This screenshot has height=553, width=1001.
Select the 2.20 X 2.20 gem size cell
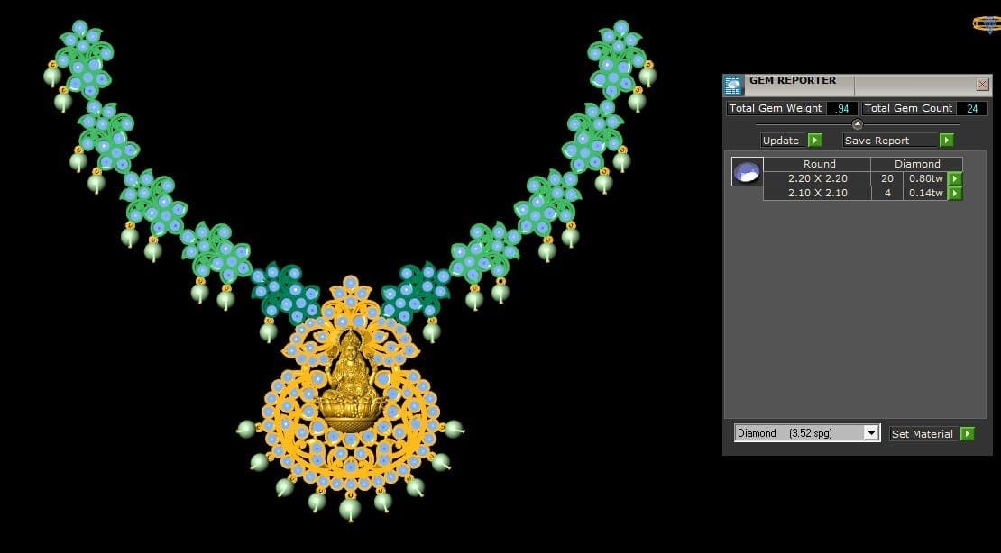[817, 178]
